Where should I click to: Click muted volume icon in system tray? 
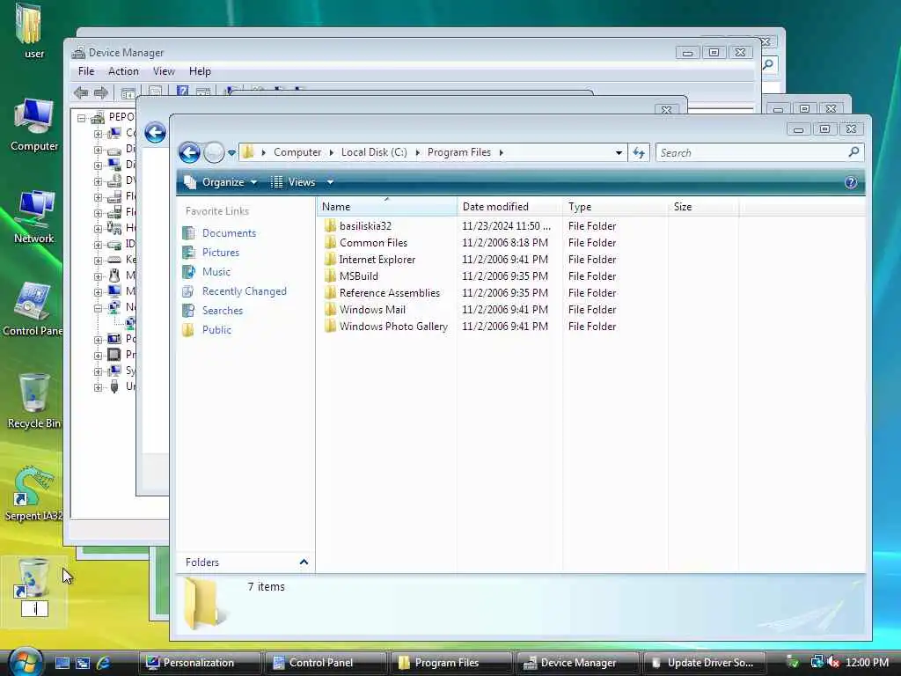click(x=833, y=663)
